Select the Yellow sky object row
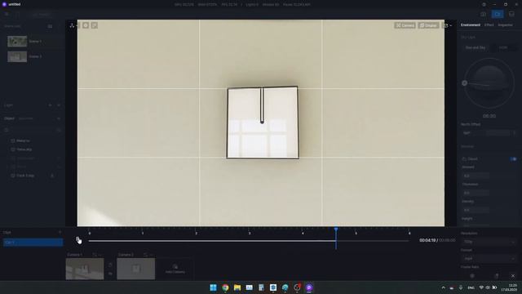The width and height of the screenshot is (522, 294). click(x=33, y=149)
